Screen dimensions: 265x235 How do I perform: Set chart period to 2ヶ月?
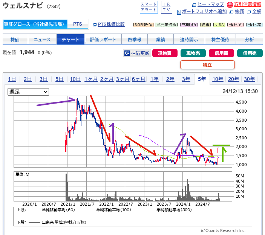click(107, 79)
